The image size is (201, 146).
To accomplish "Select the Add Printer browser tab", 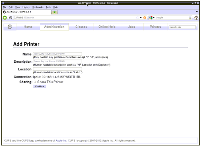I will [x=27, y=12].
